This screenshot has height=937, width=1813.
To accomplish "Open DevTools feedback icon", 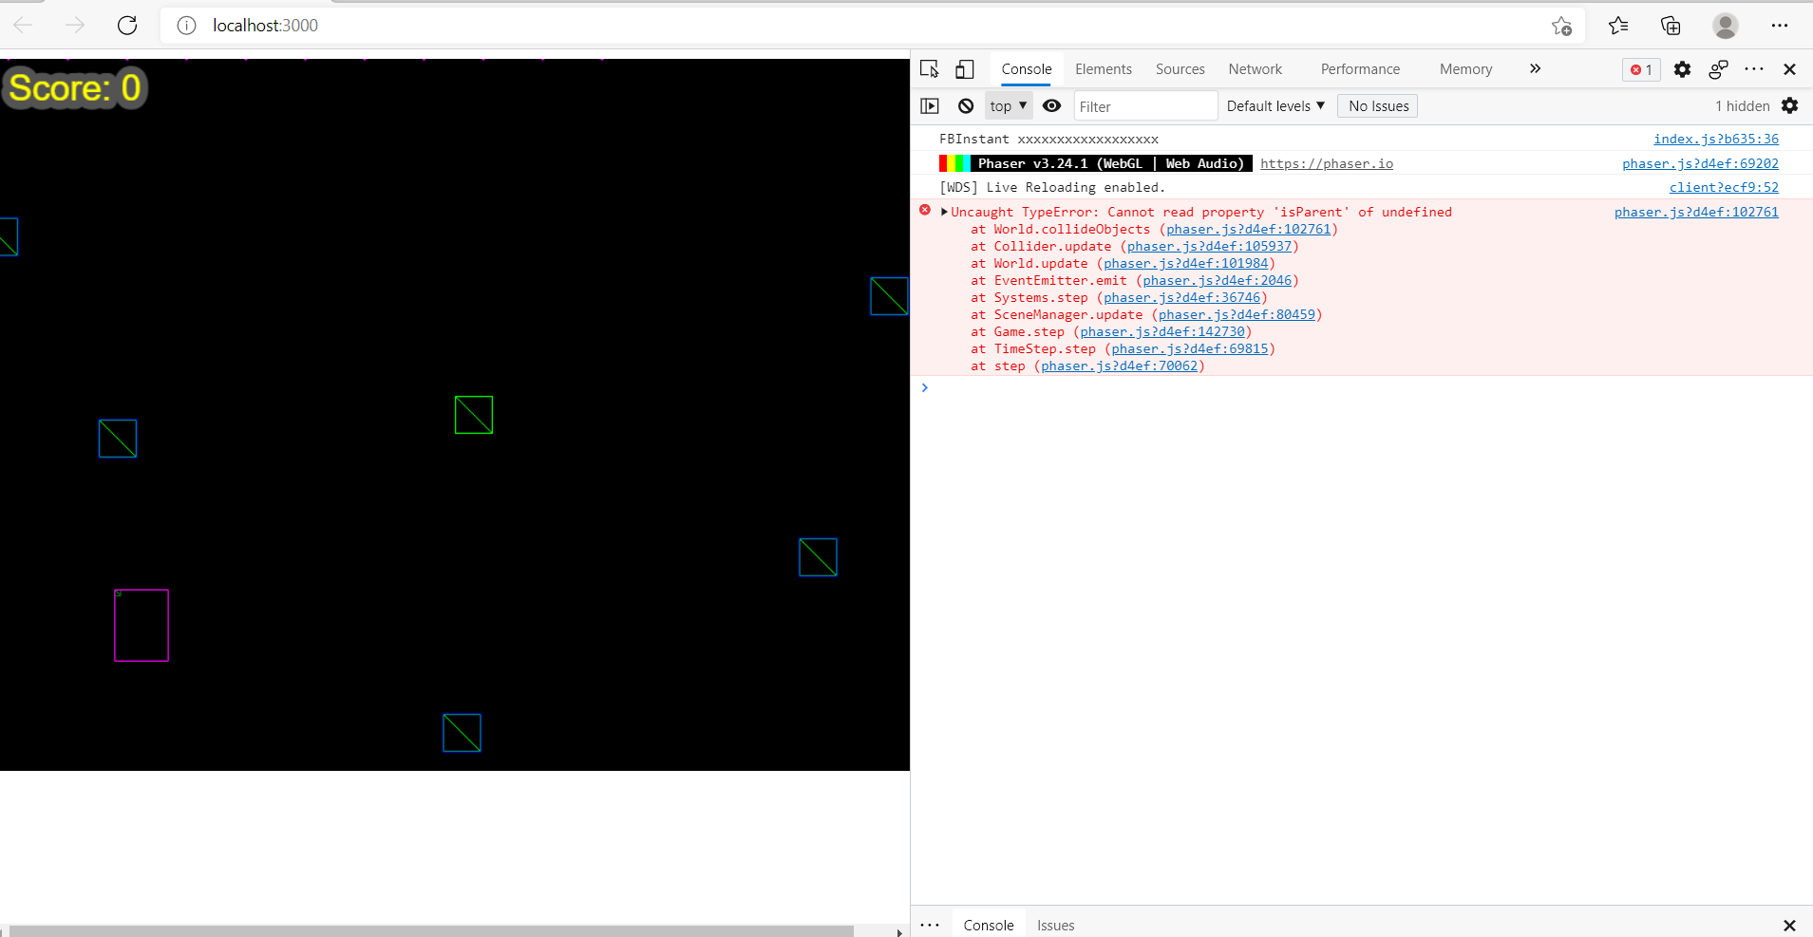I will 1718,69.
